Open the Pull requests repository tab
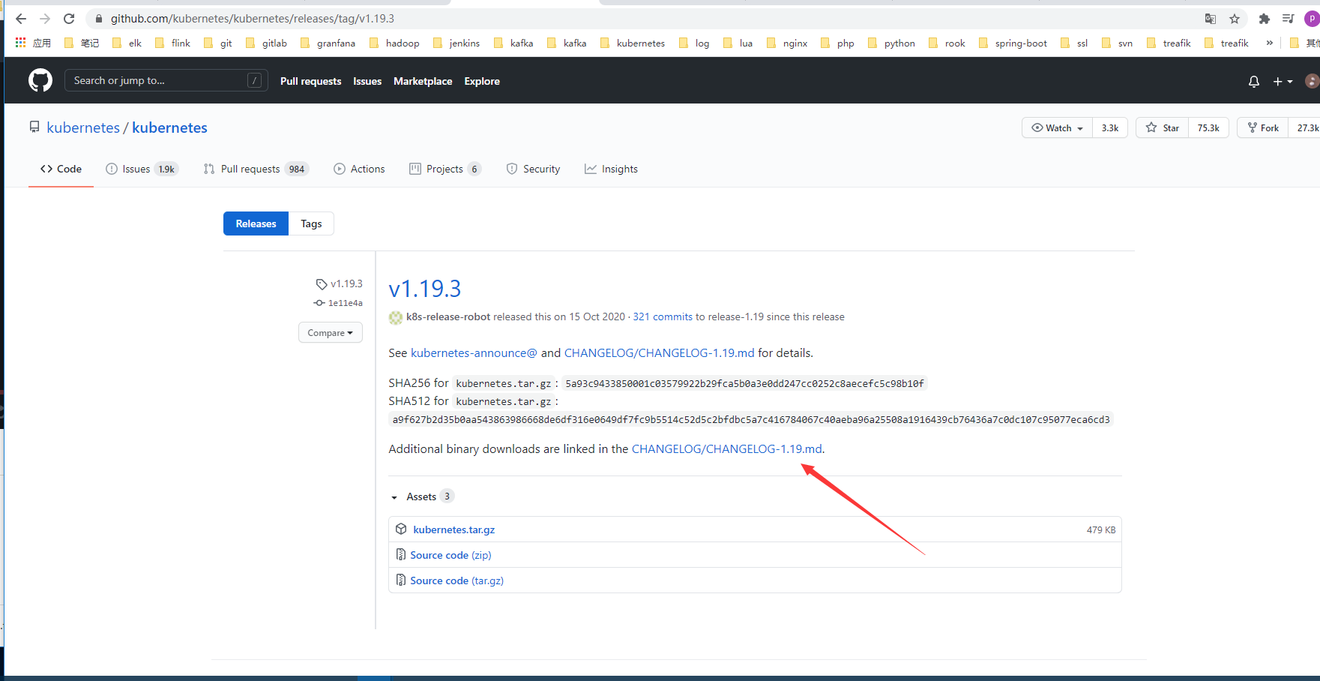 (x=256, y=169)
